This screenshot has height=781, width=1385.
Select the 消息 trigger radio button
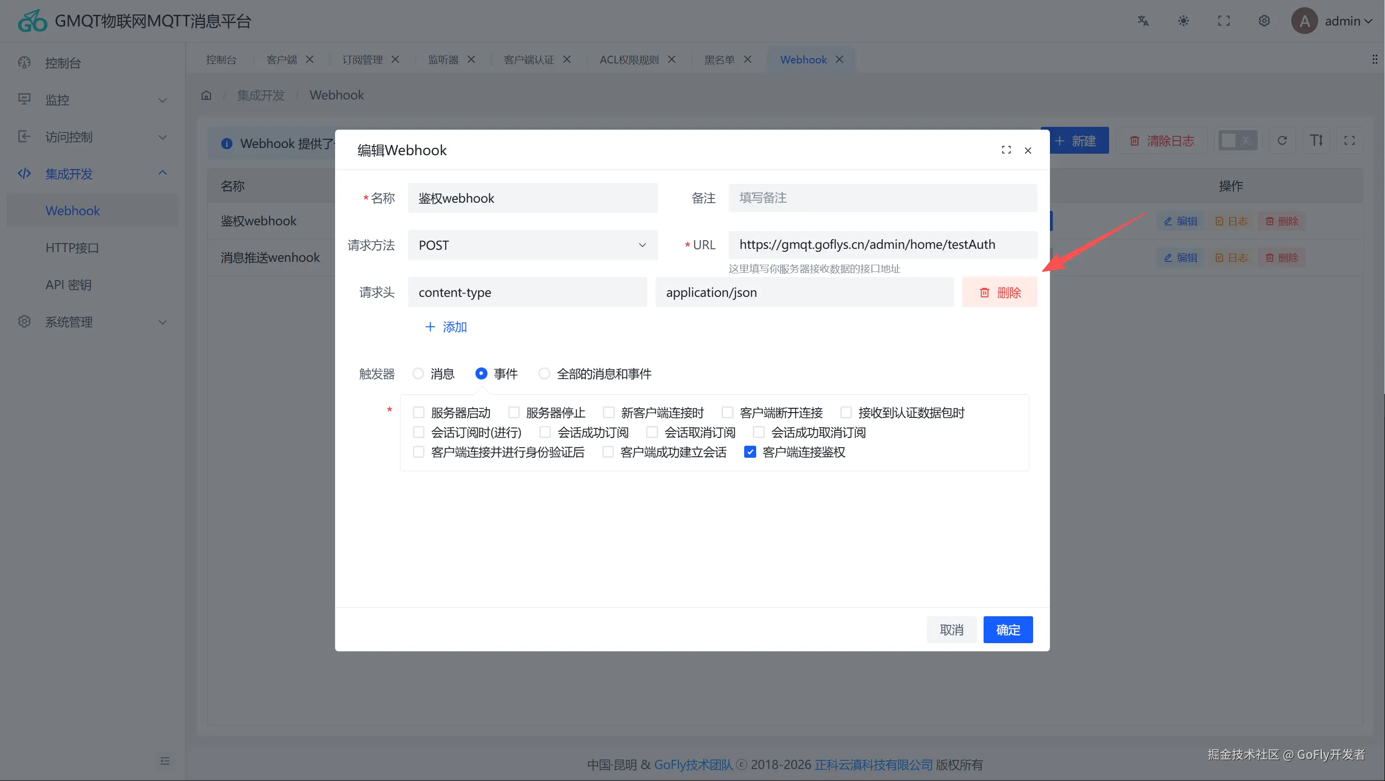(x=418, y=374)
